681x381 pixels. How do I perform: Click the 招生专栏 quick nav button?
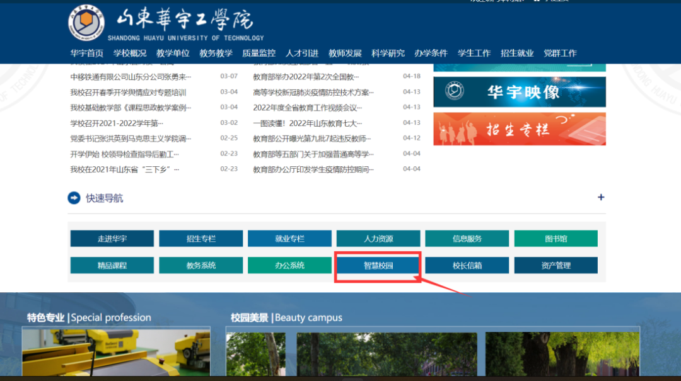pyautogui.click(x=201, y=239)
